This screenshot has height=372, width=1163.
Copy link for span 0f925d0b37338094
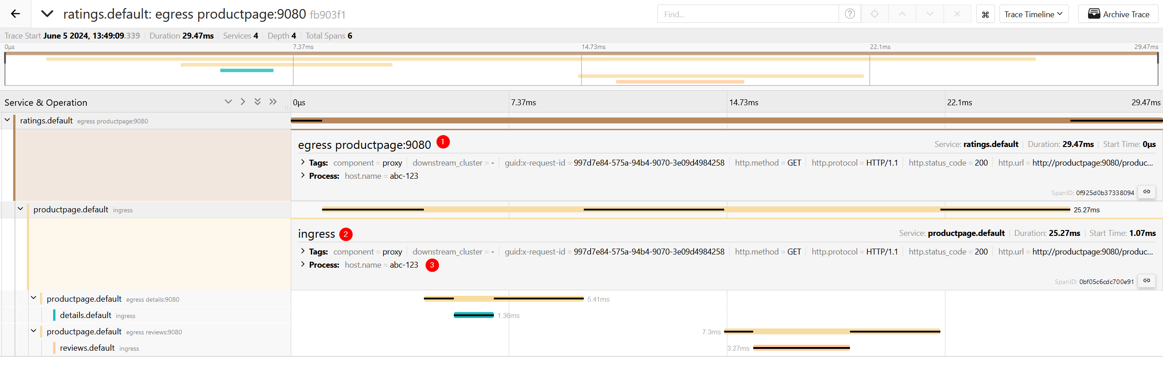(x=1147, y=192)
